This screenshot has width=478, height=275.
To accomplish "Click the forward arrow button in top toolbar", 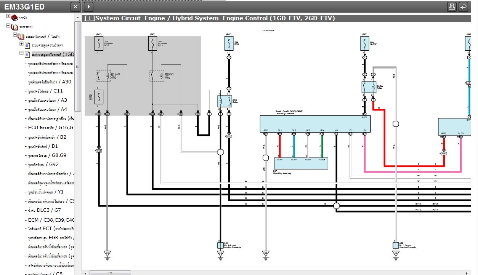I will [x=88, y=6].
